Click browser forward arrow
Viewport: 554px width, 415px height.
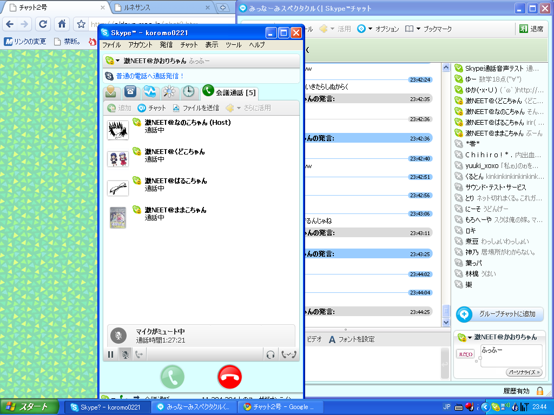click(24, 24)
